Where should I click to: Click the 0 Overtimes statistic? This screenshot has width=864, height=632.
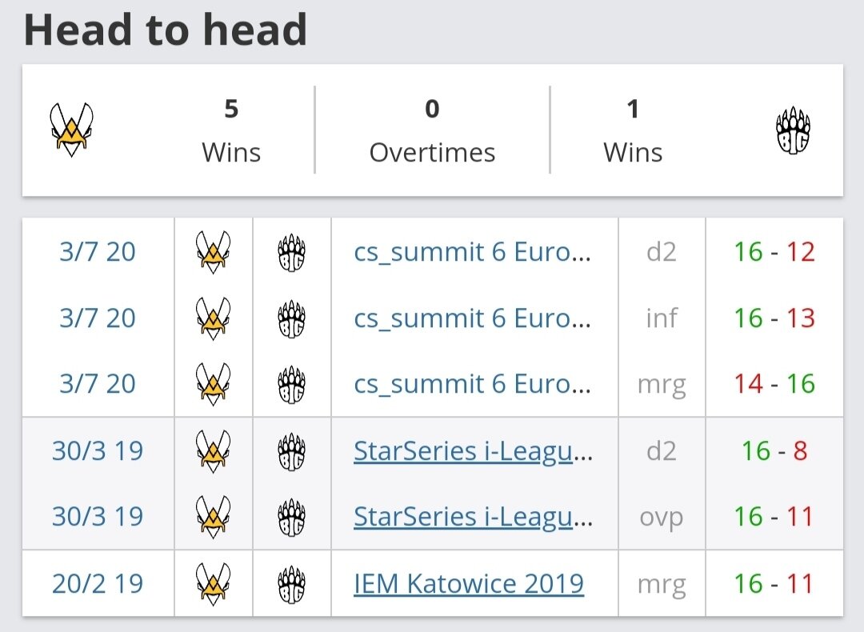[432, 130]
